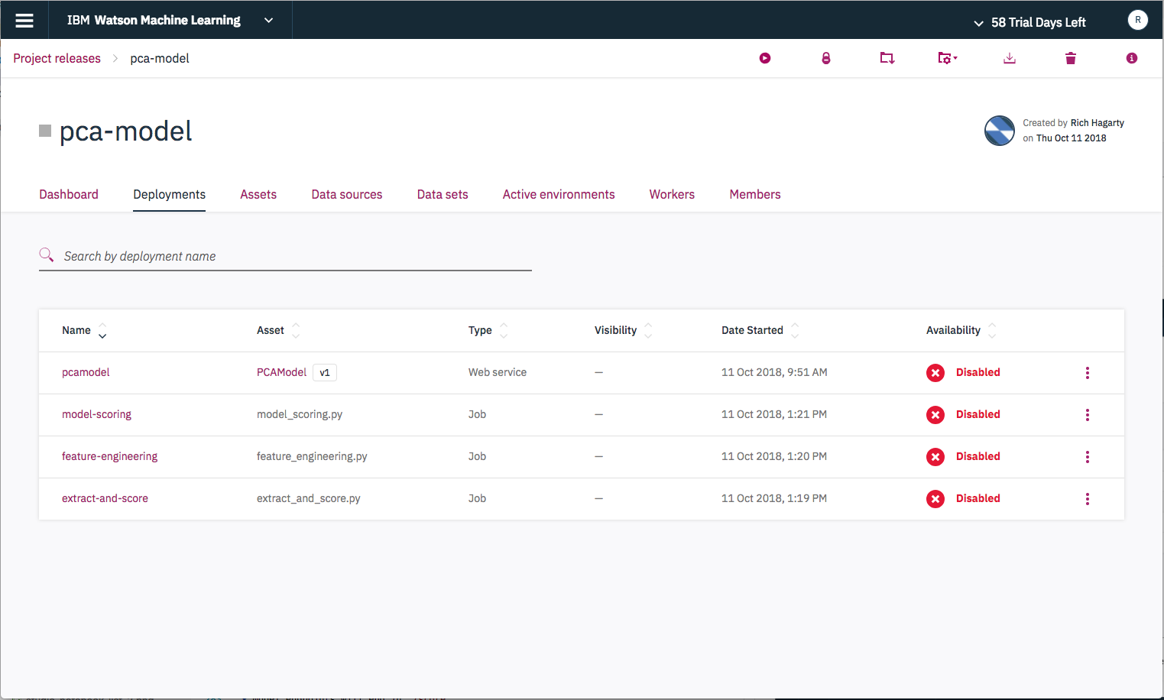1164x700 pixels.
Task: Click the v1 version badge
Action: tap(325, 372)
